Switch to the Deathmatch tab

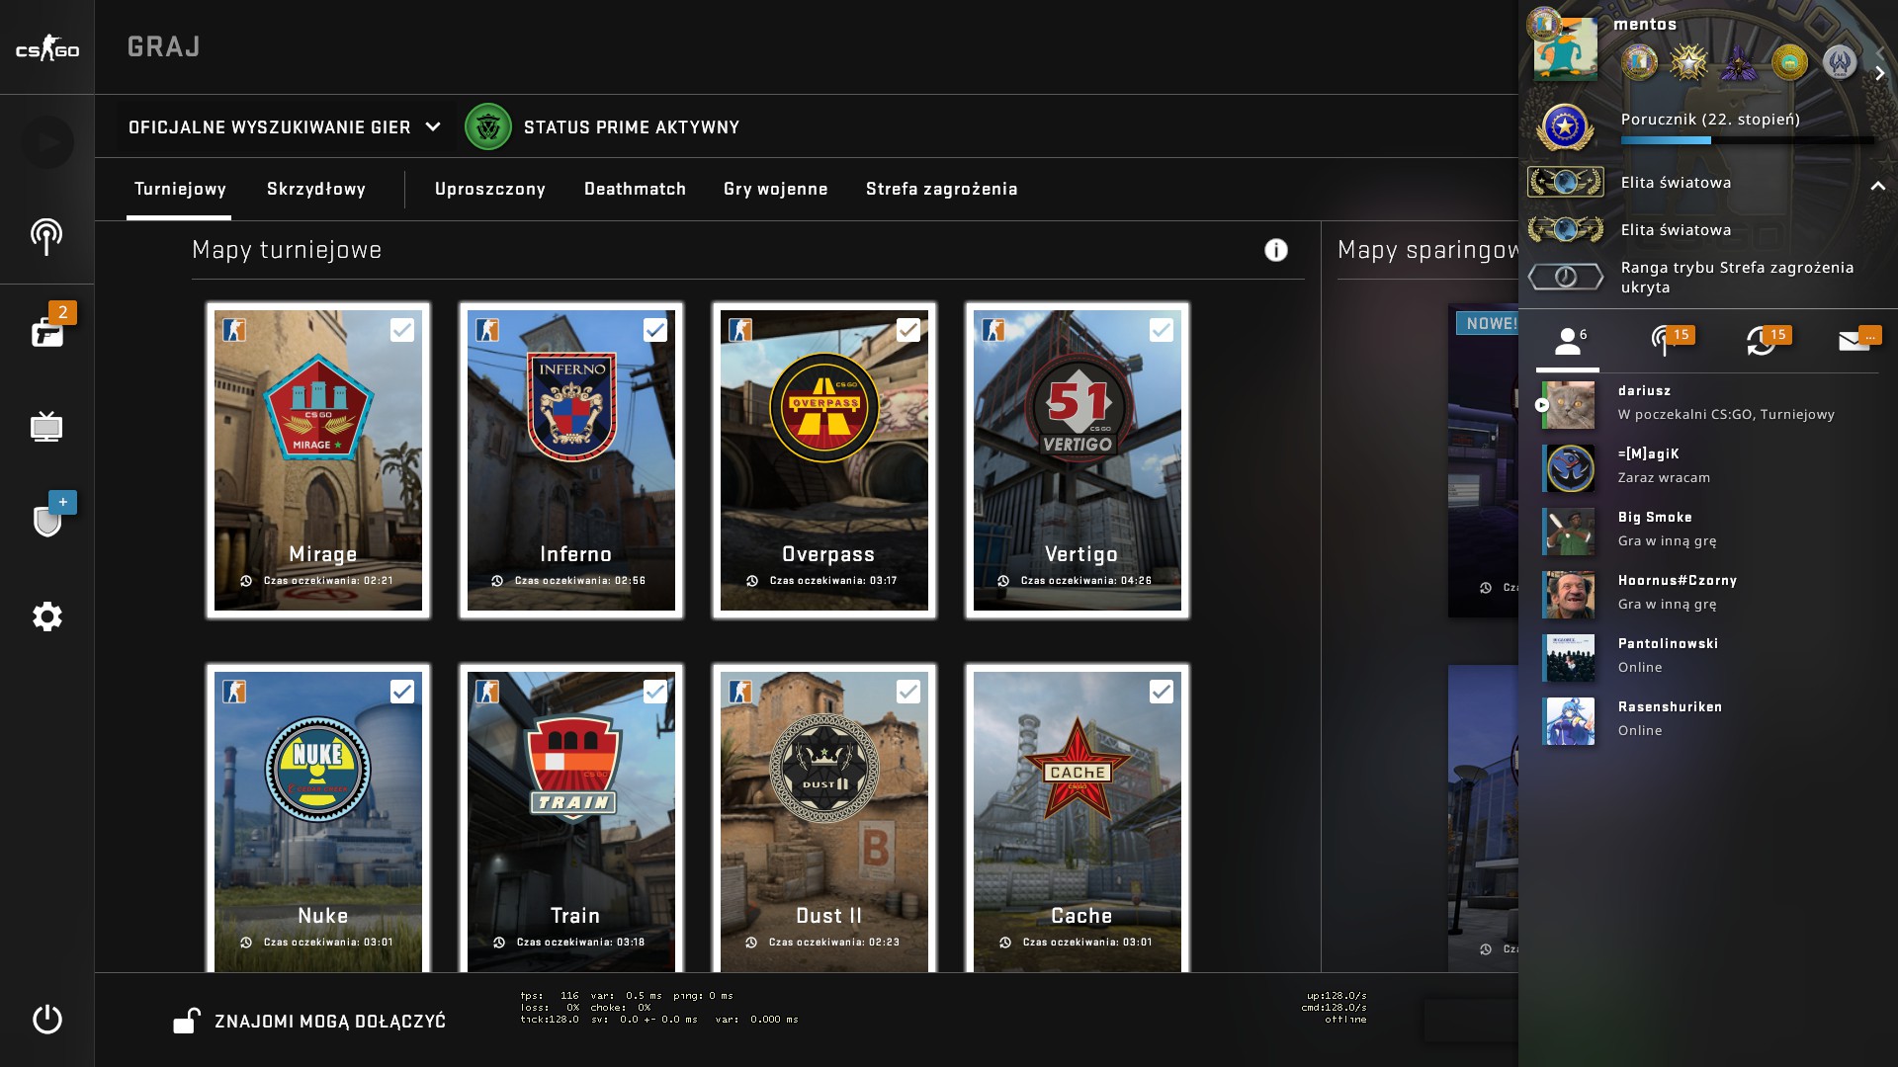(x=635, y=189)
